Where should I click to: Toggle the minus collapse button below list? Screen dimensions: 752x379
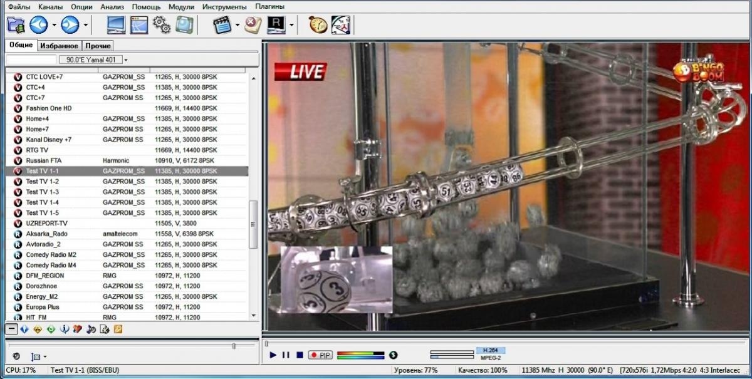pyautogui.click(x=11, y=329)
